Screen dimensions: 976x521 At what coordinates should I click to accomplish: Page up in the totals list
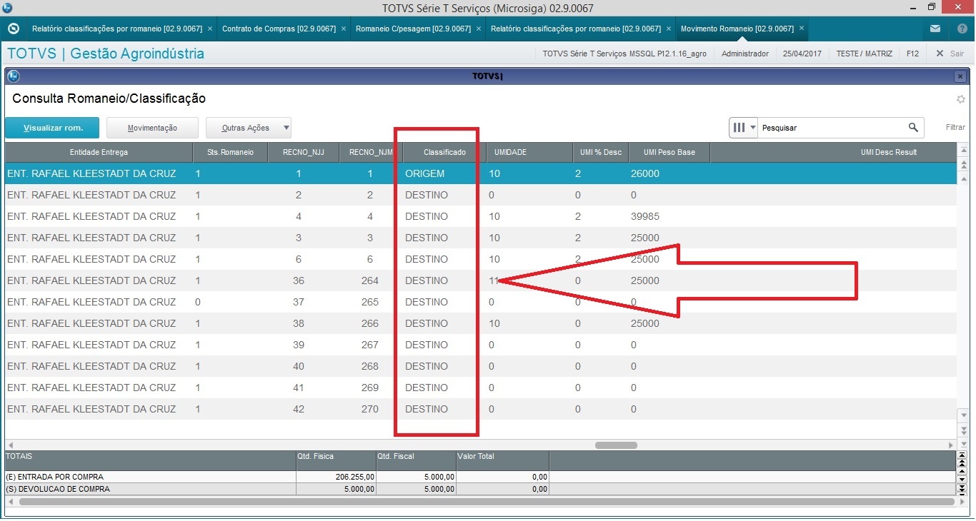click(x=962, y=463)
